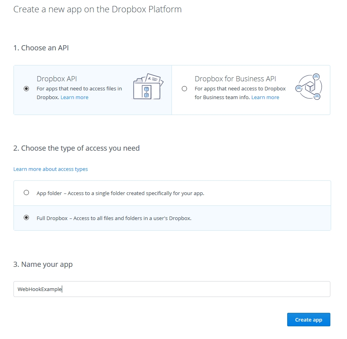Screen dimensions: 347x339
Task: Click the Dropbox API card title
Action: pyautogui.click(x=57, y=79)
